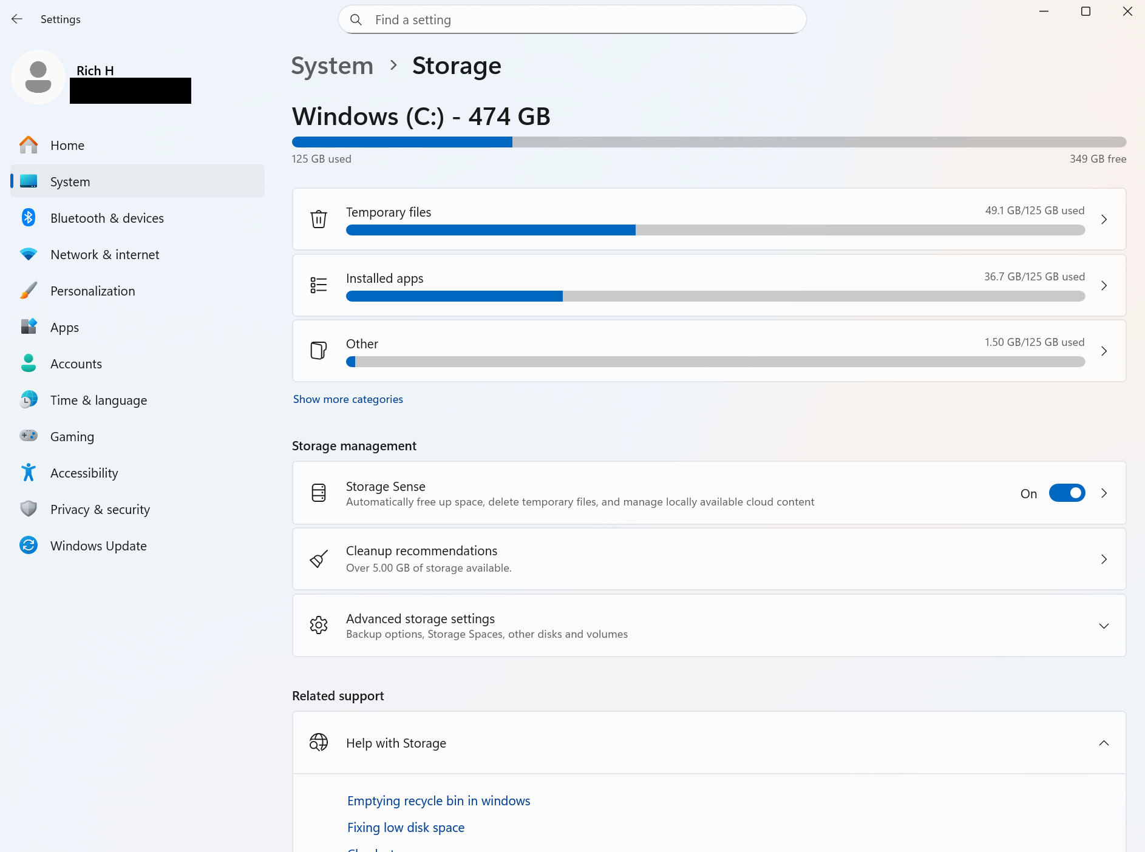This screenshot has height=852, width=1145.
Task: Click the Accounts person icon
Action: [29, 363]
